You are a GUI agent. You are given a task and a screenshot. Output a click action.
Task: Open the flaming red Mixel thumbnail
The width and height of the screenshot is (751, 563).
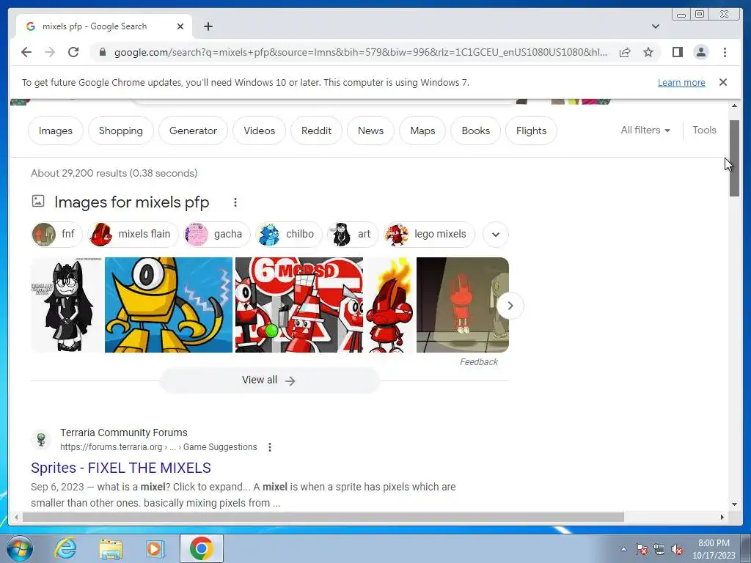point(389,305)
